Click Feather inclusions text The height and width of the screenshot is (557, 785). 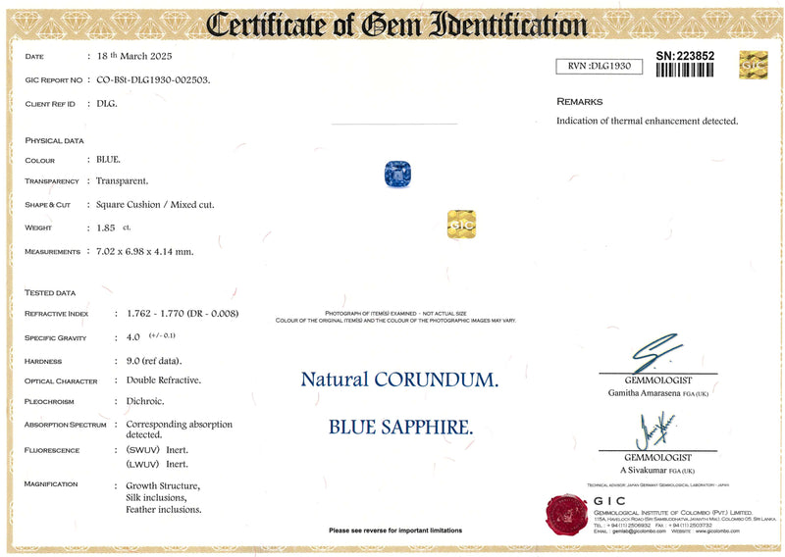tap(164, 510)
